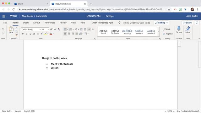Decrease font size with shrink font icon
The width and height of the screenshot is (201, 113).
[x=55, y=29]
